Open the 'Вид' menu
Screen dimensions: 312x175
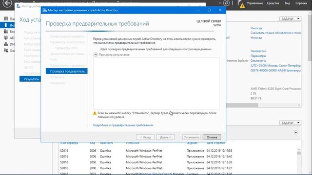(x=287, y=3)
